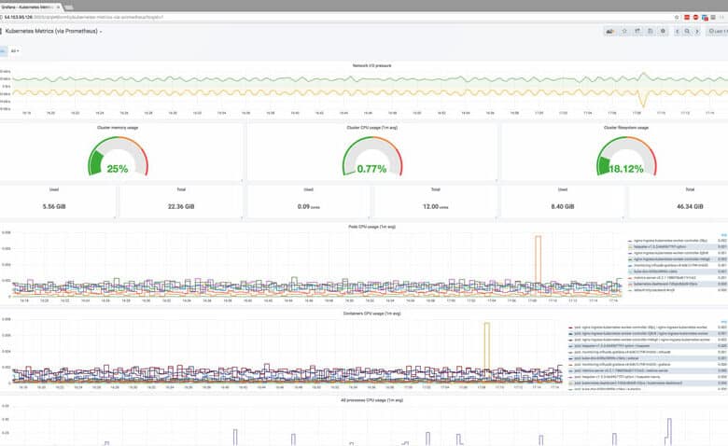Open Kubernetes Metrics dashboard title dropdown

(x=53, y=31)
